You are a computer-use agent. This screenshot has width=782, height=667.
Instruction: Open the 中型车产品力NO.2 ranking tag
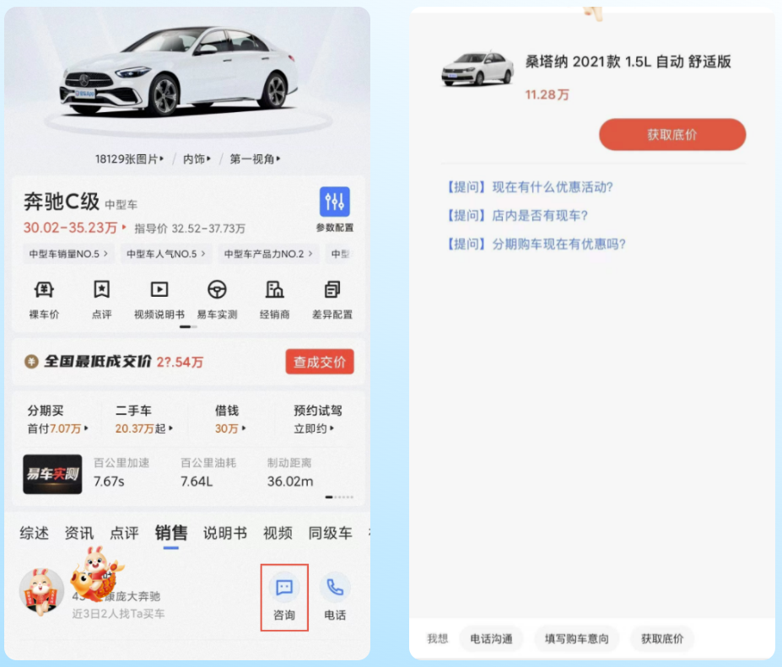[x=268, y=254]
